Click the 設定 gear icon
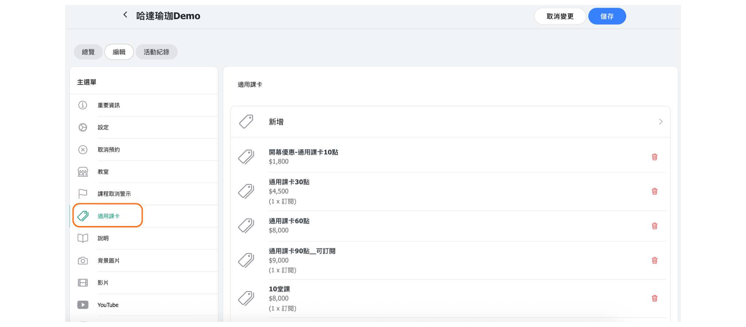This screenshot has height=327, width=746. [x=83, y=128]
